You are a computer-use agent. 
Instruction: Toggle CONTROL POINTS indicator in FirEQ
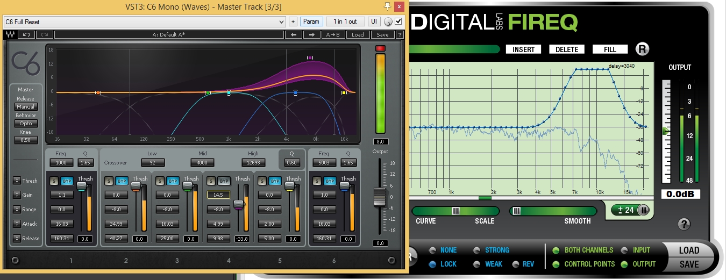point(556,264)
